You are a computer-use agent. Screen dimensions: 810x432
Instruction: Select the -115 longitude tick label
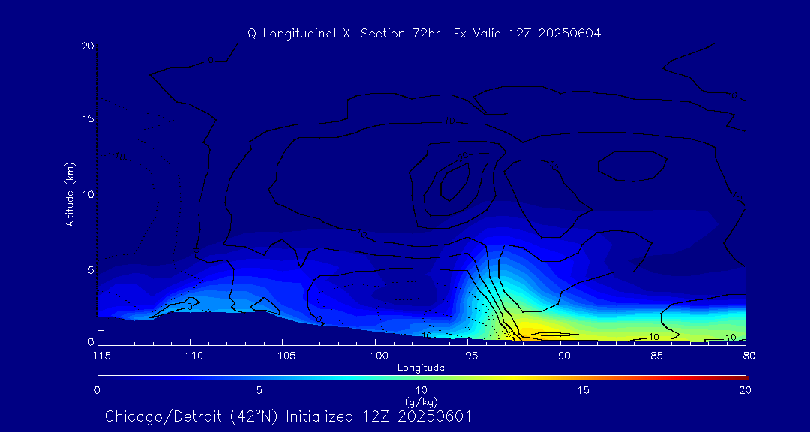tap(97, 356)
